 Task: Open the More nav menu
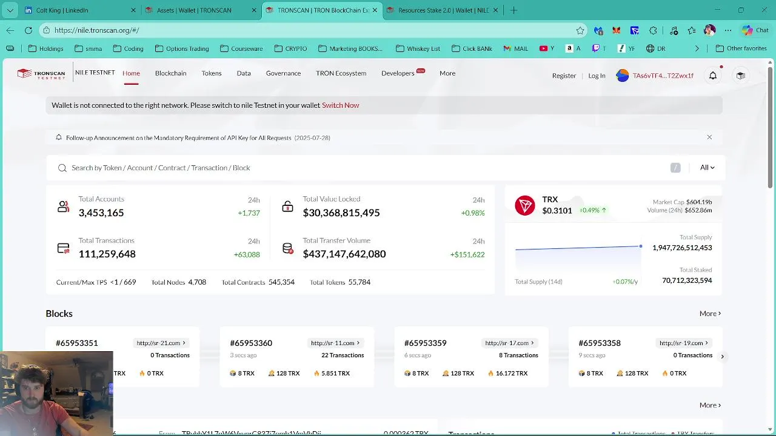click(447, 73)
